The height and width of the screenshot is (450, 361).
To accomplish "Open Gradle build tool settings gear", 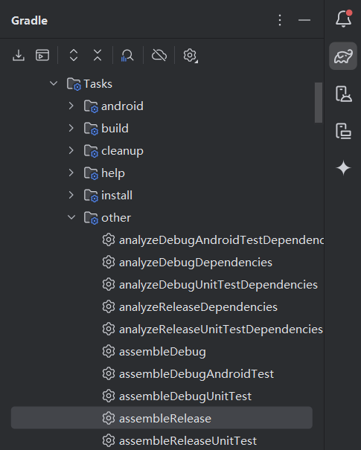I will pyautogui.click(x=191, y=55).
